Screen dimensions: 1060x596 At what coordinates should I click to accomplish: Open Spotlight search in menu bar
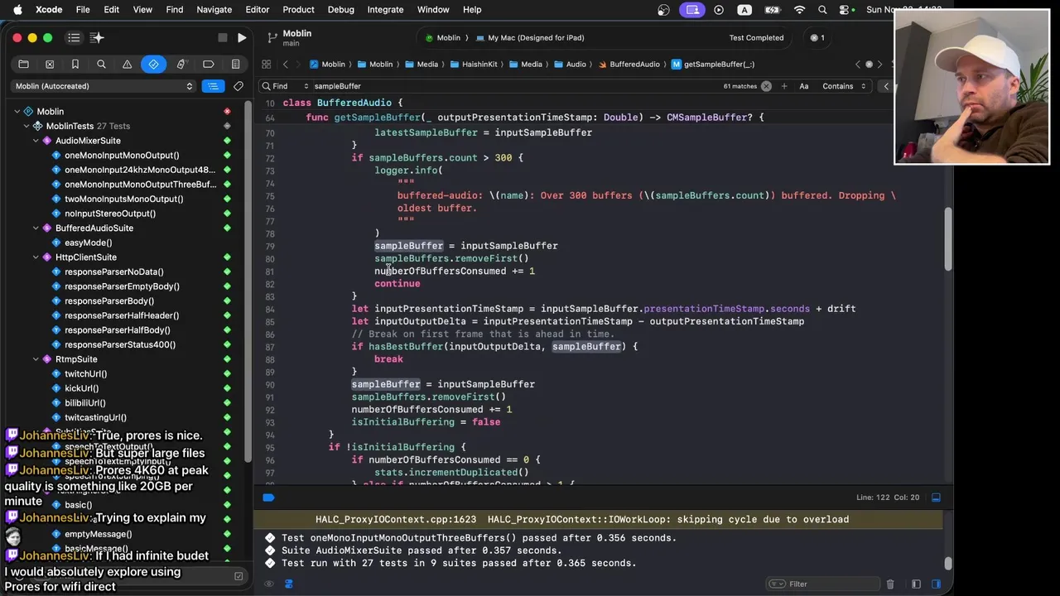click(x=822, y=10)
